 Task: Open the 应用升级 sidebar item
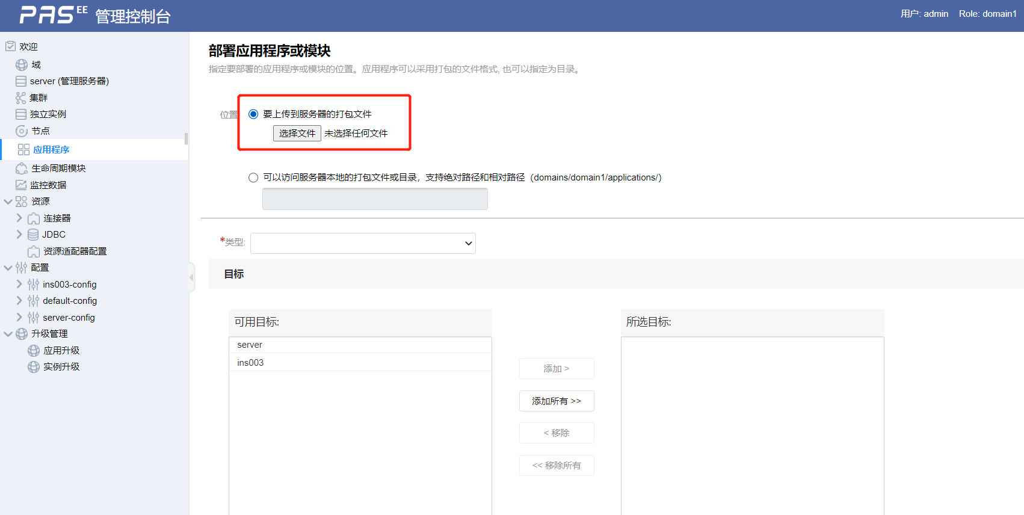point(61,351)
